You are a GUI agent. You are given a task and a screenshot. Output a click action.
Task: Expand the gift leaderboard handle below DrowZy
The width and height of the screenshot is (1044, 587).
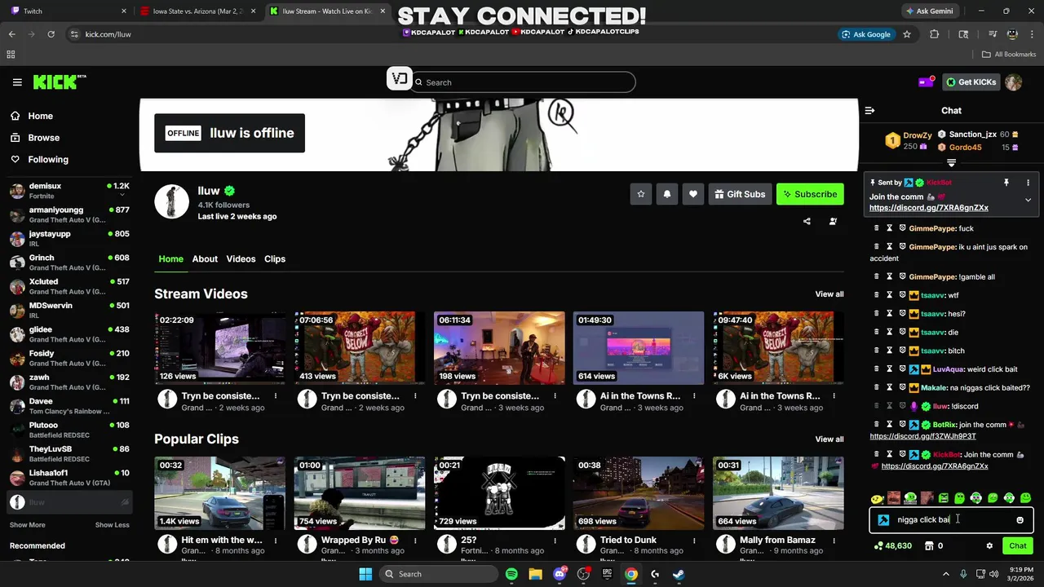[951, 163]
